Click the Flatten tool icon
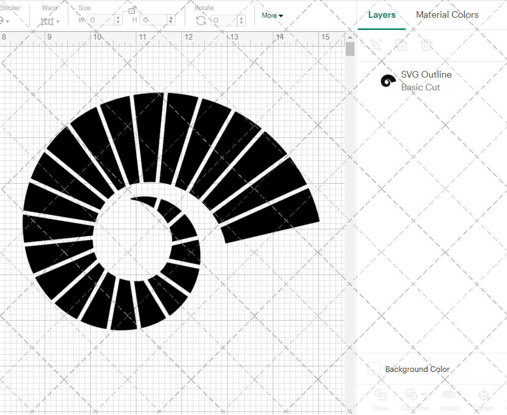This screenshot has width=507, height=415. click(483, 395)
